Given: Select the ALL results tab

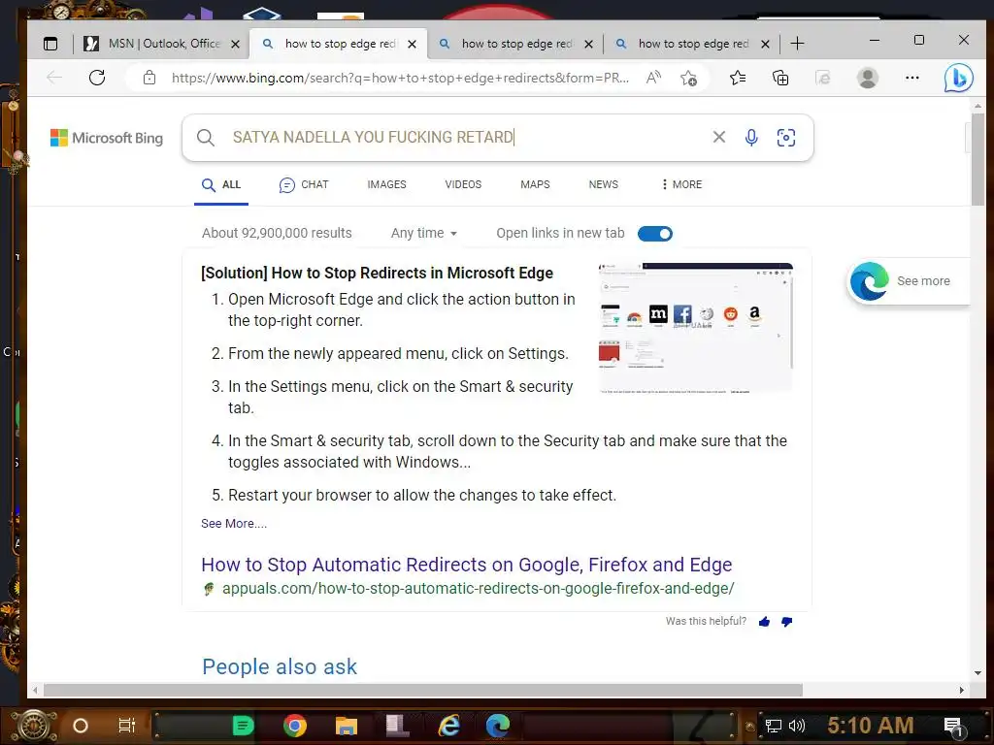Looking at the screenshot, I should (221, 184).
